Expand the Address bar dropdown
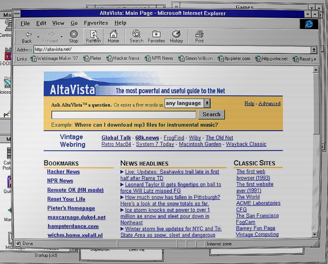Screen dimensions: 328x264 click(314, 50)
